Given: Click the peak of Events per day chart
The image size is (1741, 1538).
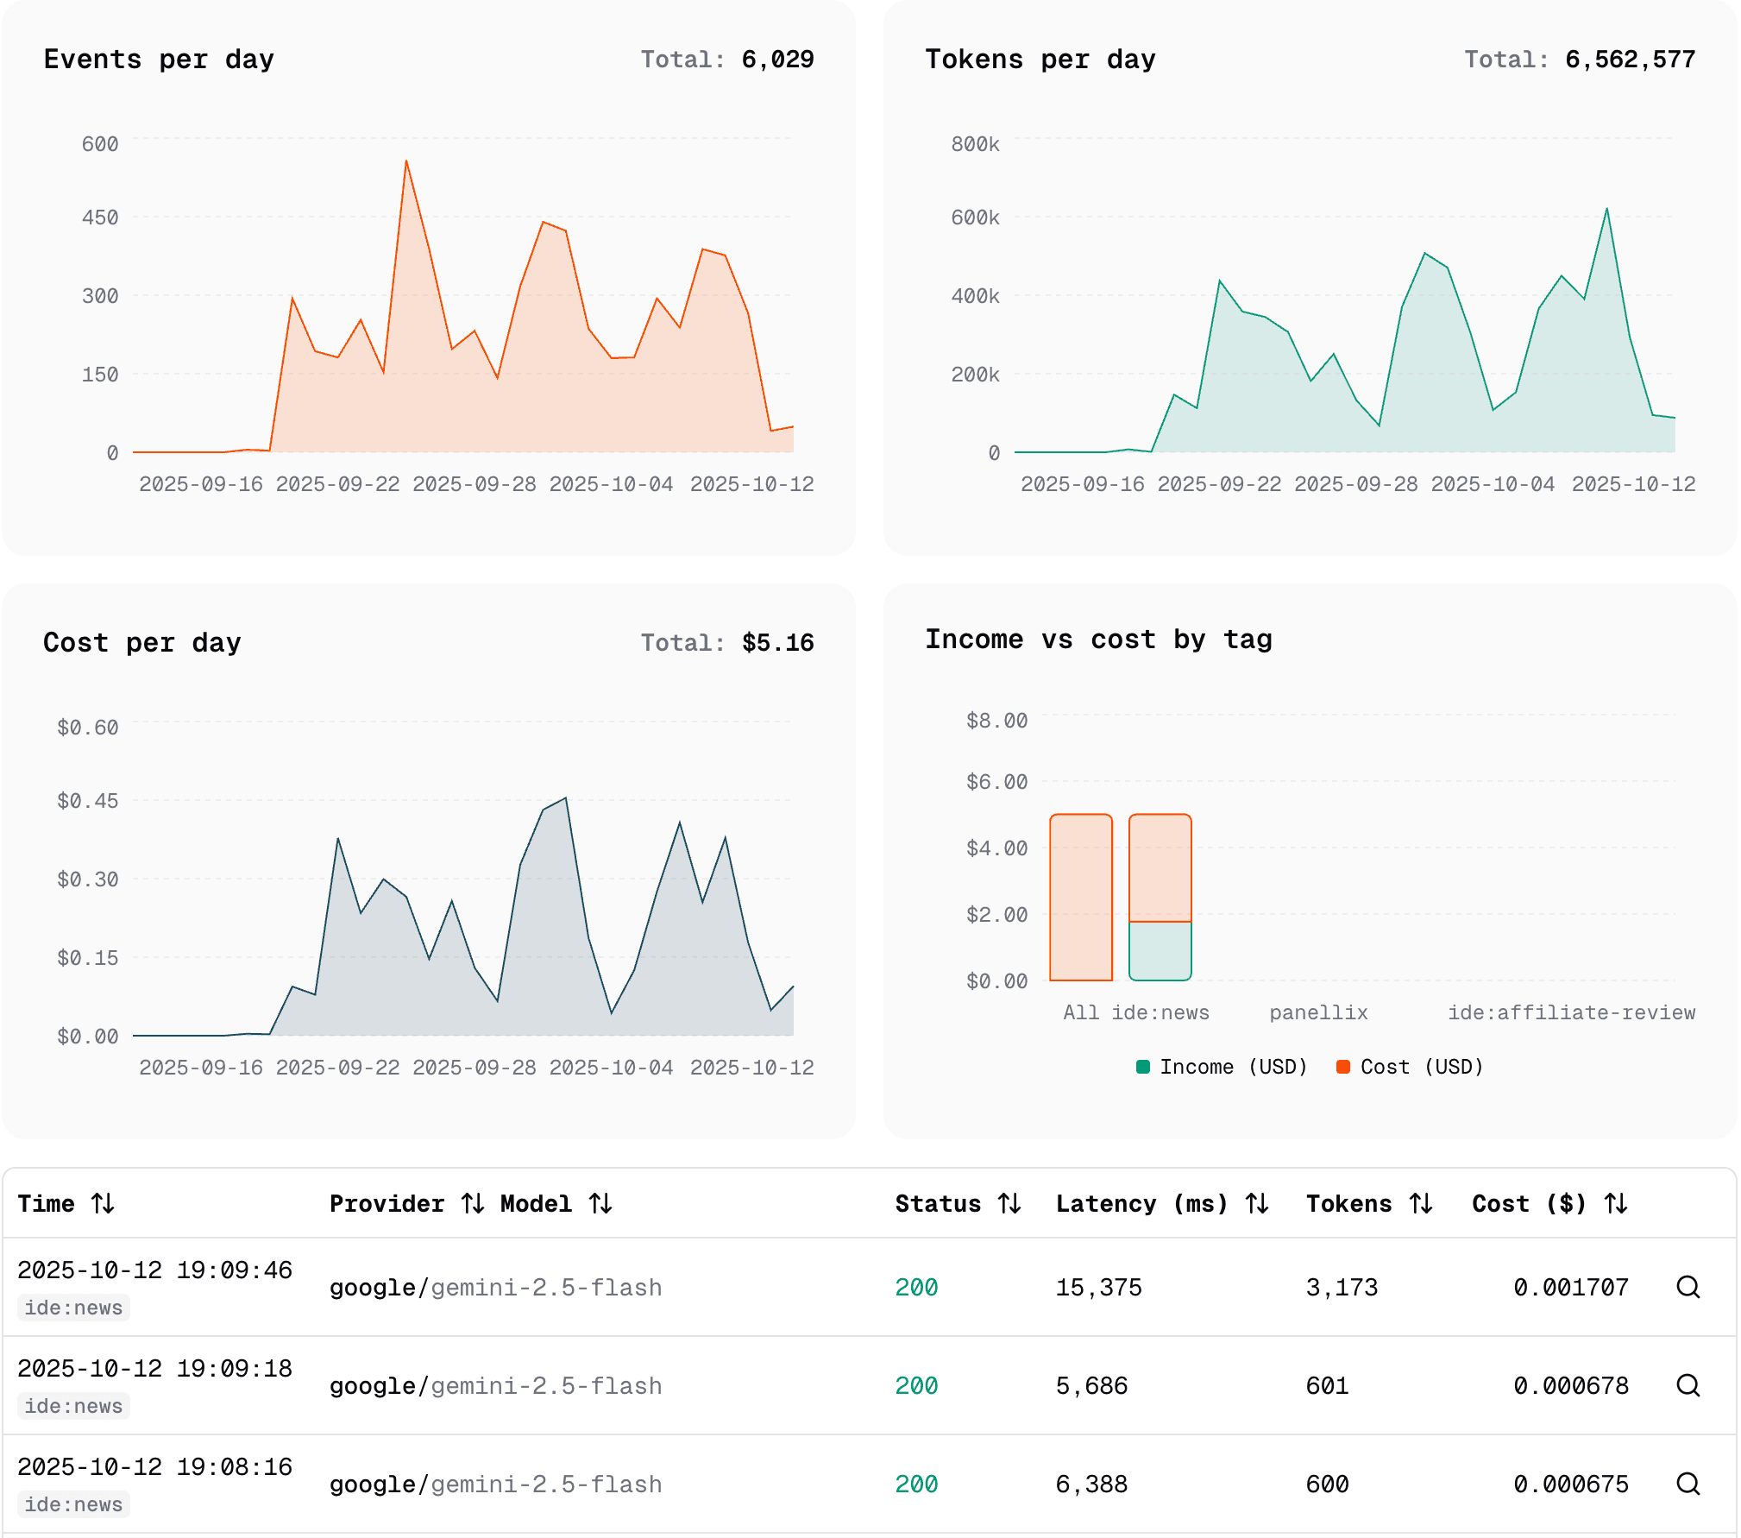Looking at the screenshot, I should click(x=406, y=161).
